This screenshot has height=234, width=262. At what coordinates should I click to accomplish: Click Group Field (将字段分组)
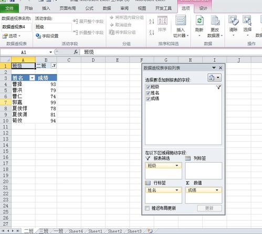(122, 32)
